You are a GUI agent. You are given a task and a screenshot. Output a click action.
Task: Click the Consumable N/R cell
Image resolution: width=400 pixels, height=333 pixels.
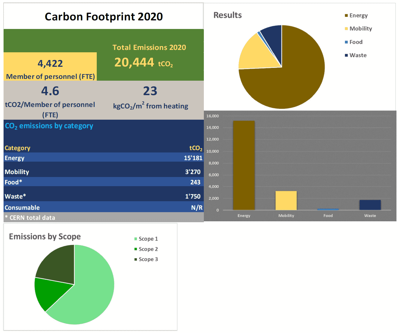point(196,208)
